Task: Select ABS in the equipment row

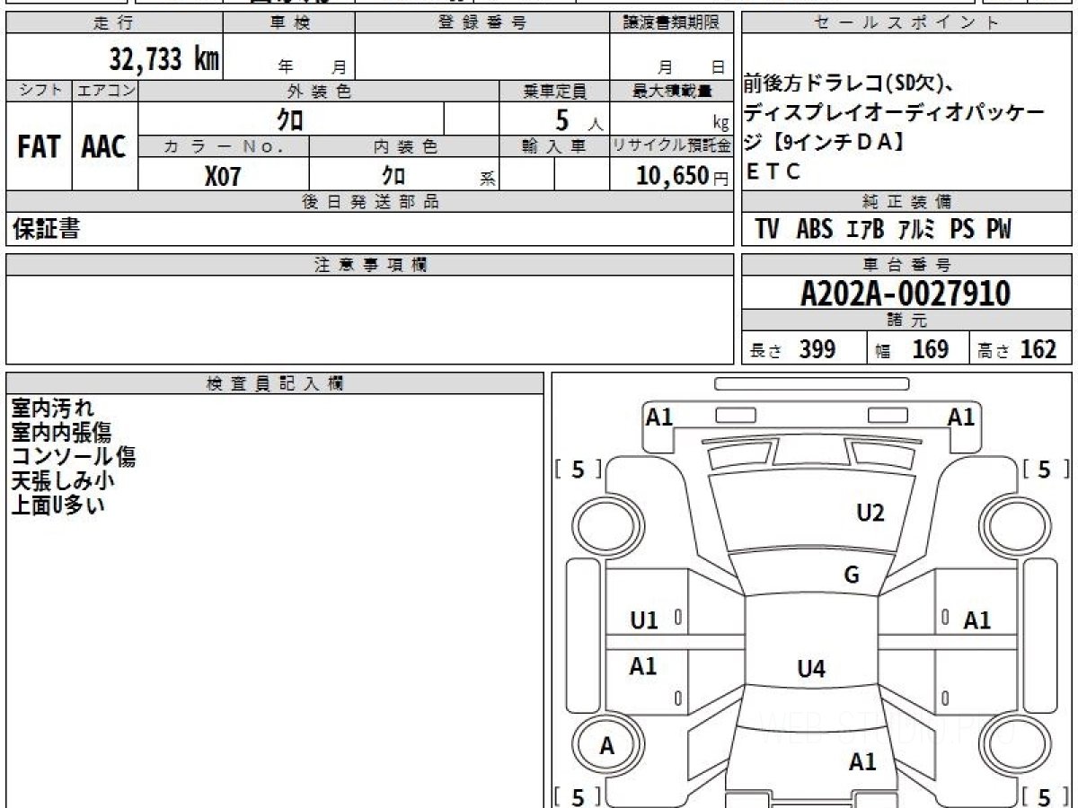Action: 815,230
